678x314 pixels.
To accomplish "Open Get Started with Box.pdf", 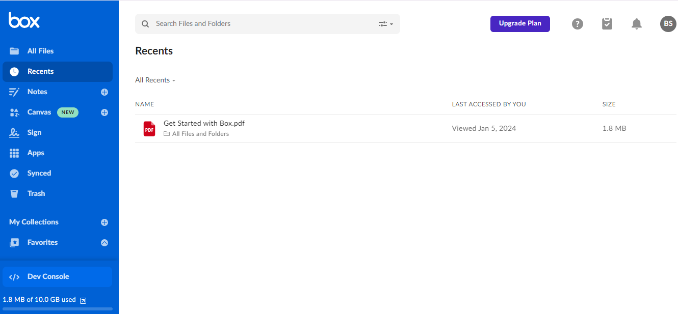I will pos(203,123).
